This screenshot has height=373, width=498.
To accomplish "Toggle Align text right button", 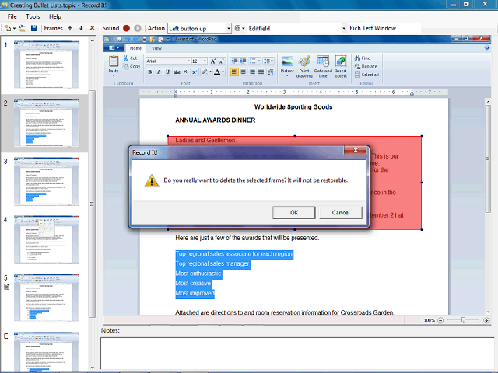I will (252, 72).
